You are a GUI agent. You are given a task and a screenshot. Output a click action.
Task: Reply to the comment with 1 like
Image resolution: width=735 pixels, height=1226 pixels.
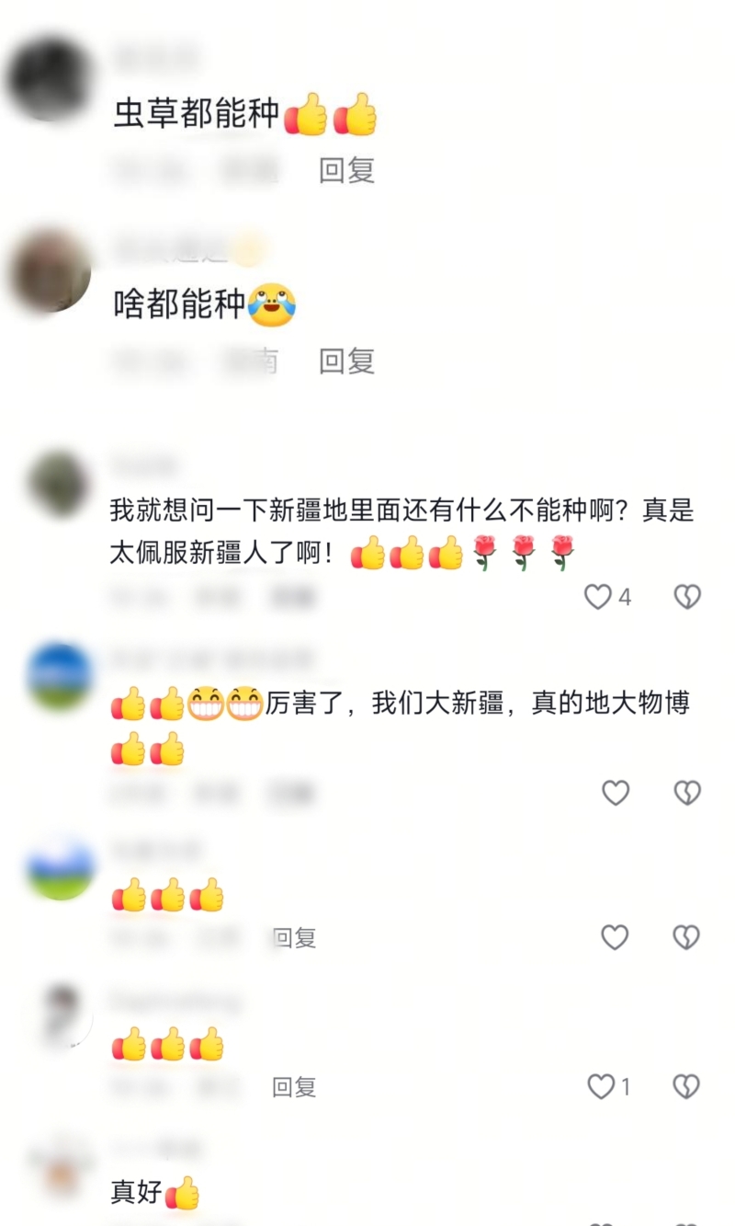click(x=294, y=1086)
